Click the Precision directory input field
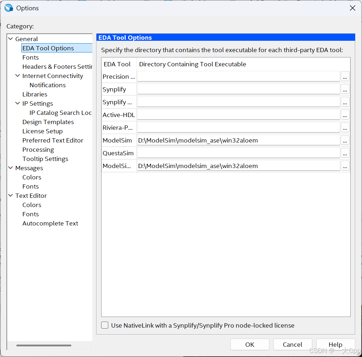Screen dimensions: 362x357 click(x=238, y=77)
